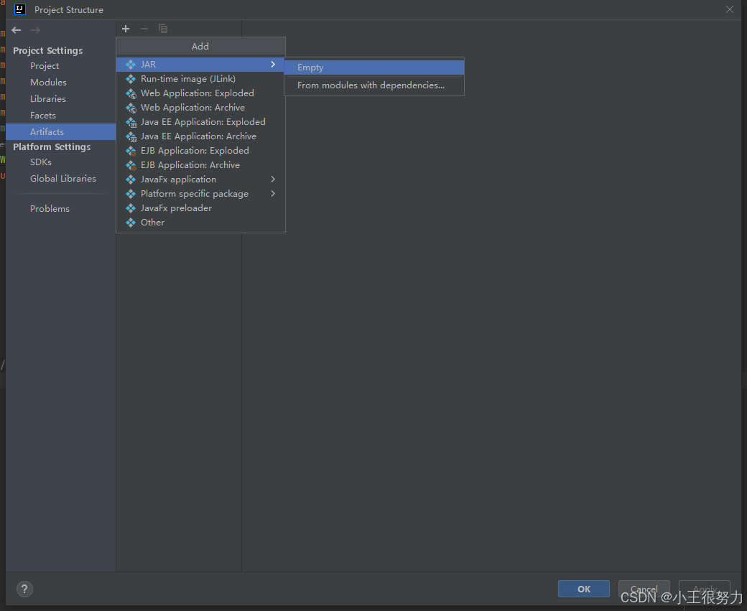Select Run-time image (JLink) entry
747x611 pixels.
coord(200,78)
